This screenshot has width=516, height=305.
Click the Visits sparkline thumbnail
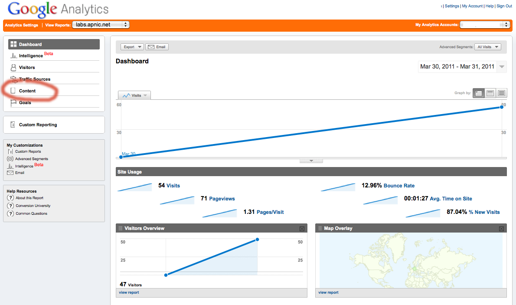134,187
